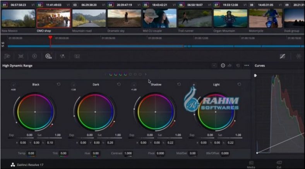305x169 pixels.
Task: Switch to the Media page tab
Action: coord(251,164)
